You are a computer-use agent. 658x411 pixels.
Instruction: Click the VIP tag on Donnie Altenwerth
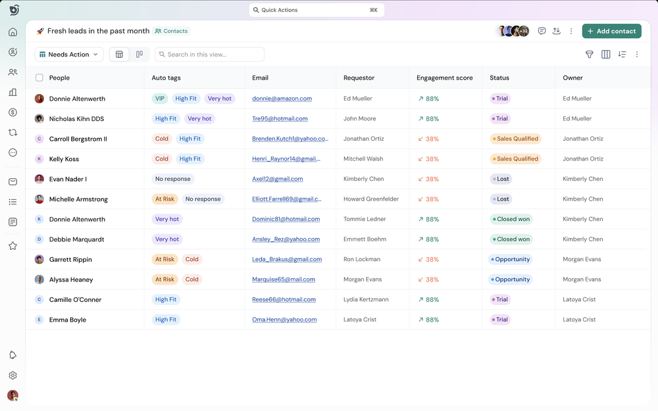[160, 99]
